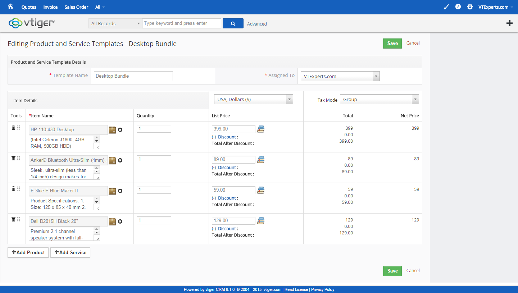
Task: Open Advanced search link
Action: pos(257,24)
